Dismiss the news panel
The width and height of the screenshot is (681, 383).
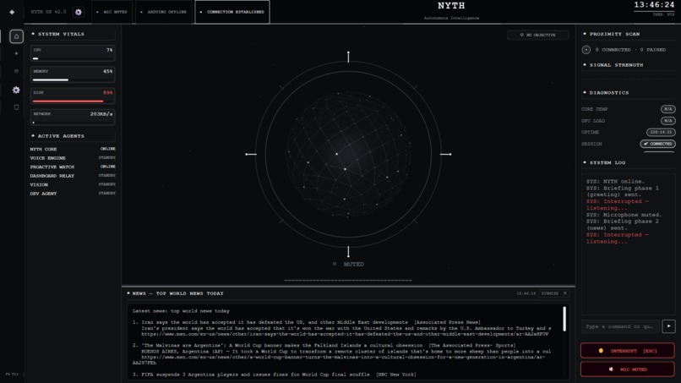(550, 293)
